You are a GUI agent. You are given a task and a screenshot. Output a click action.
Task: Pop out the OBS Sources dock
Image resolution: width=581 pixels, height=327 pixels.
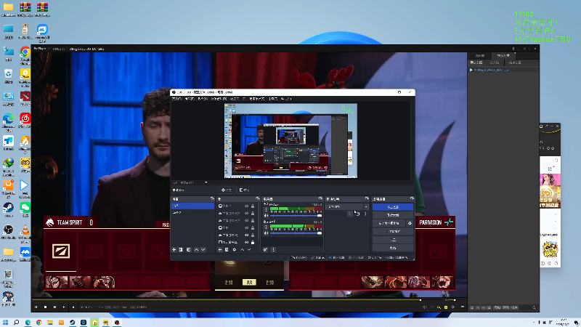click(x=258, y=198)
